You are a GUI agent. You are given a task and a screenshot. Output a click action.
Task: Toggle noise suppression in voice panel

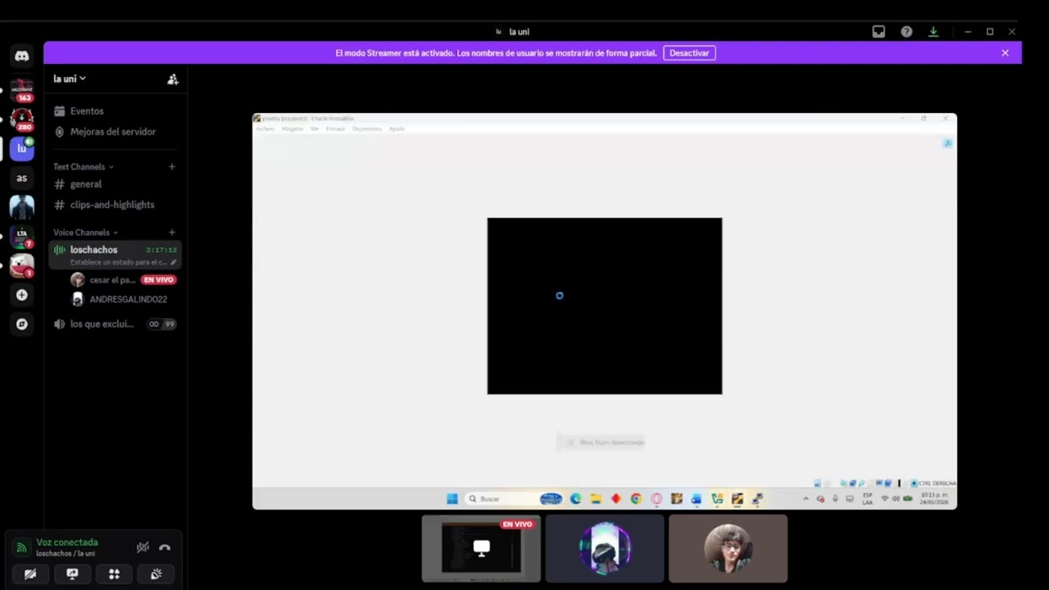[143, 547]
